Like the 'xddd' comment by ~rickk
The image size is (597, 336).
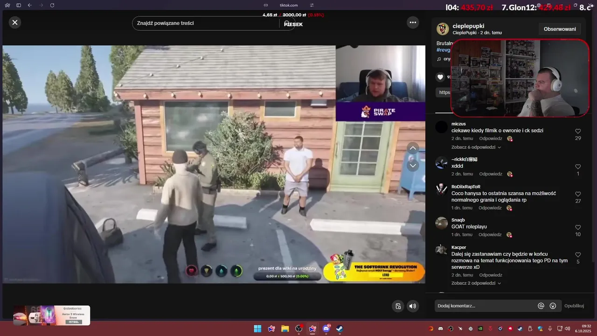pyautogui.click(x=578, y=167)
